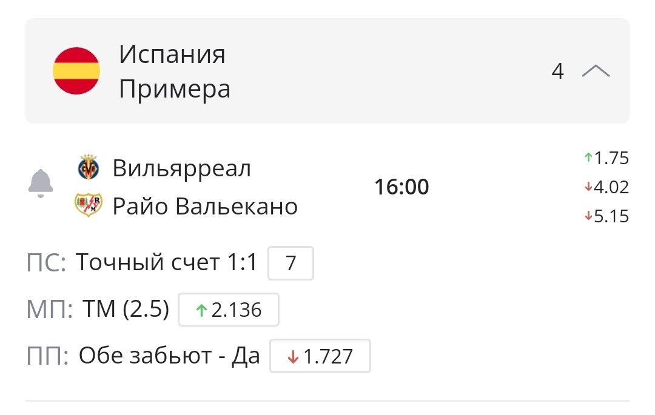
Task: Click the Spain flag icon
Action: [76, 71]
